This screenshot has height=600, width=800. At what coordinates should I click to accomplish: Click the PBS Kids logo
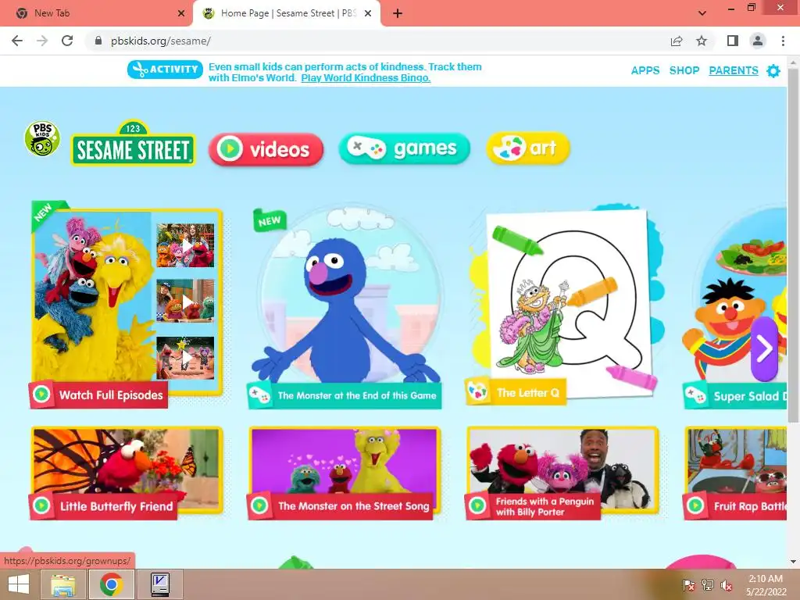coord(42,139)
